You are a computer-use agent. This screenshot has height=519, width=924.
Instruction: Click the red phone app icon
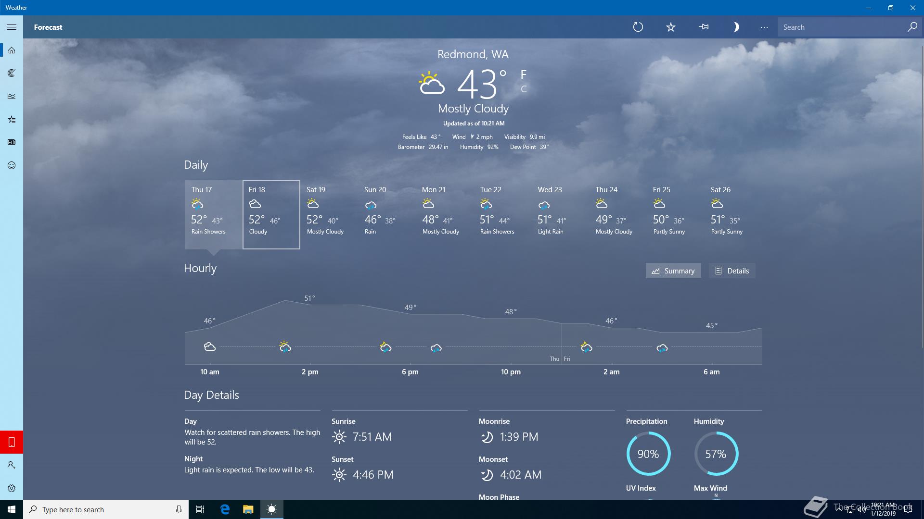coord(12,442)
